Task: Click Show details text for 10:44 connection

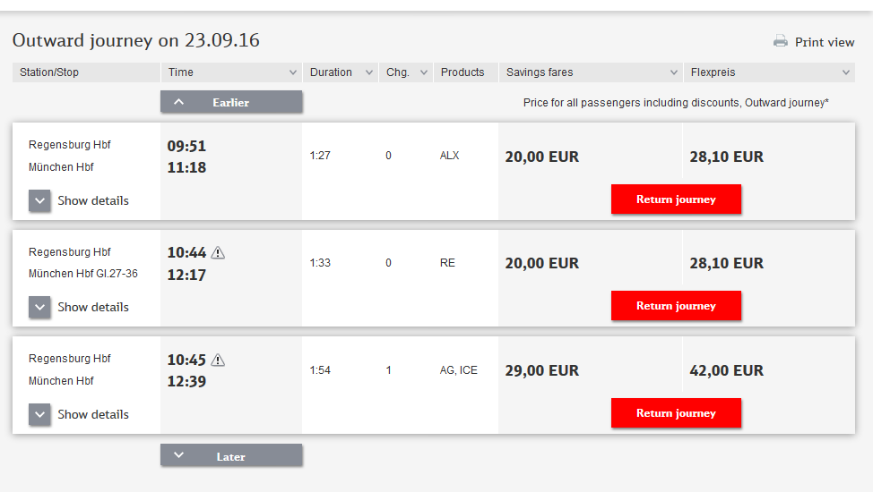Action: click(x=93, y=307)
